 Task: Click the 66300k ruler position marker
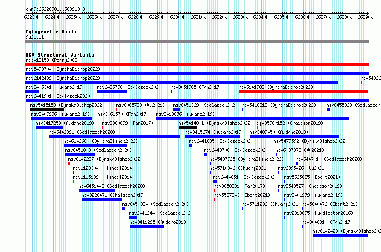click(x=178, y=17)
